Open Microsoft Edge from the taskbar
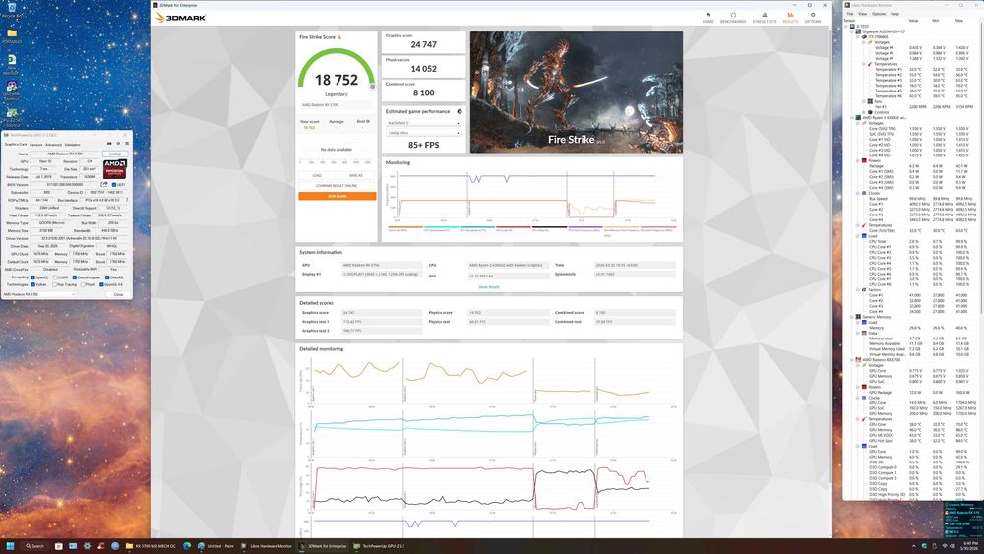The height and width of the screenshot is (554, 984). pyautogui.click(x=187, y=546)
